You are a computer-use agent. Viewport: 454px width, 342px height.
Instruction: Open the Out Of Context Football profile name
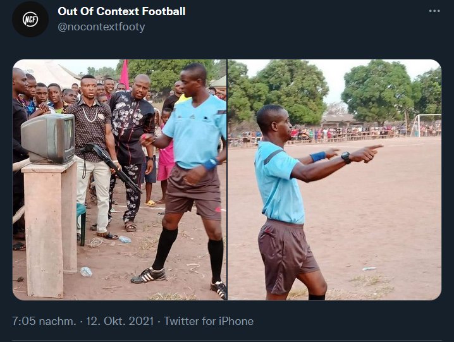click(121, 11)
